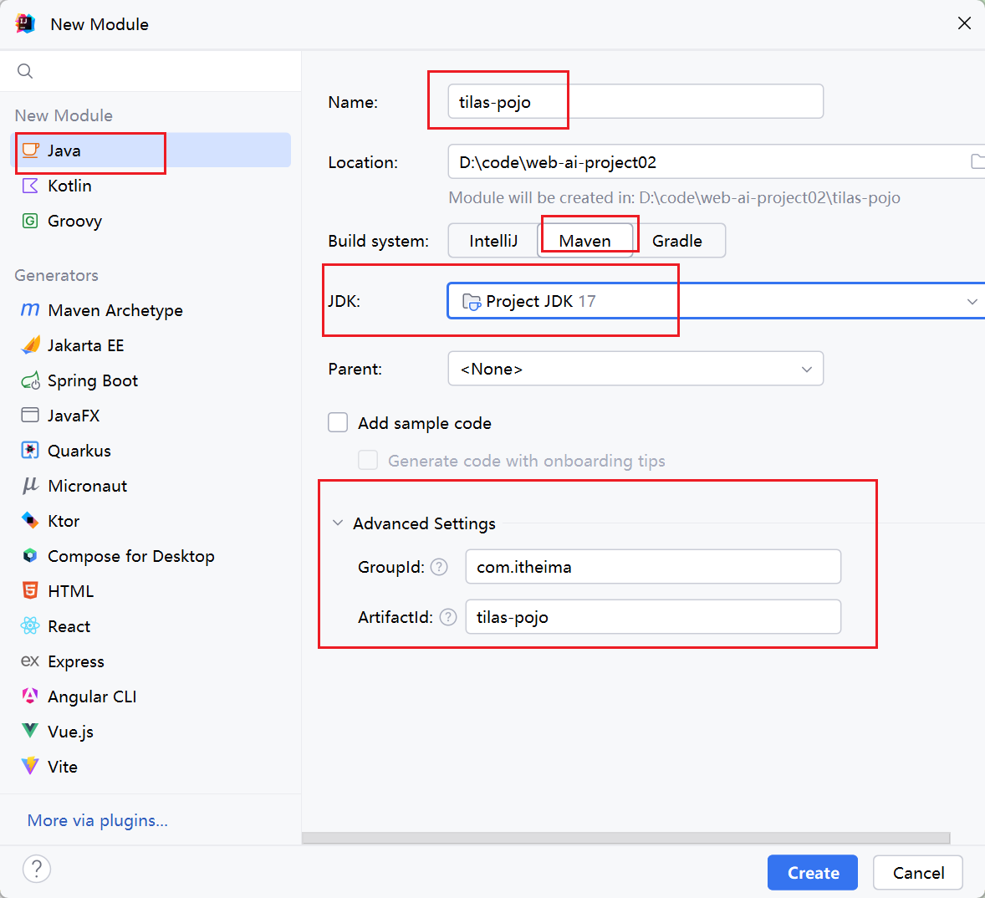The height and width of the screenshot is (898, 985).
Task: Click the GroupId help question icon
Action: pos(439,567)
